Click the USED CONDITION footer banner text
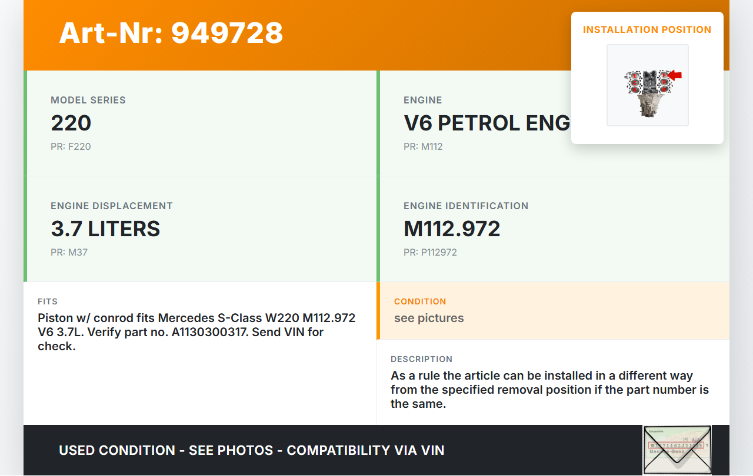 coord(252,450)
